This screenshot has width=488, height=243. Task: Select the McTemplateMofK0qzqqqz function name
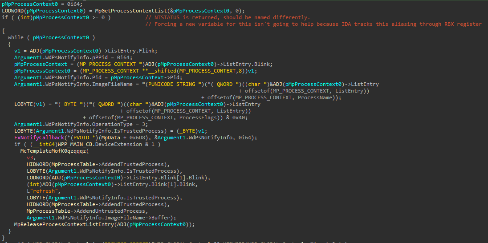click(53, 151)
